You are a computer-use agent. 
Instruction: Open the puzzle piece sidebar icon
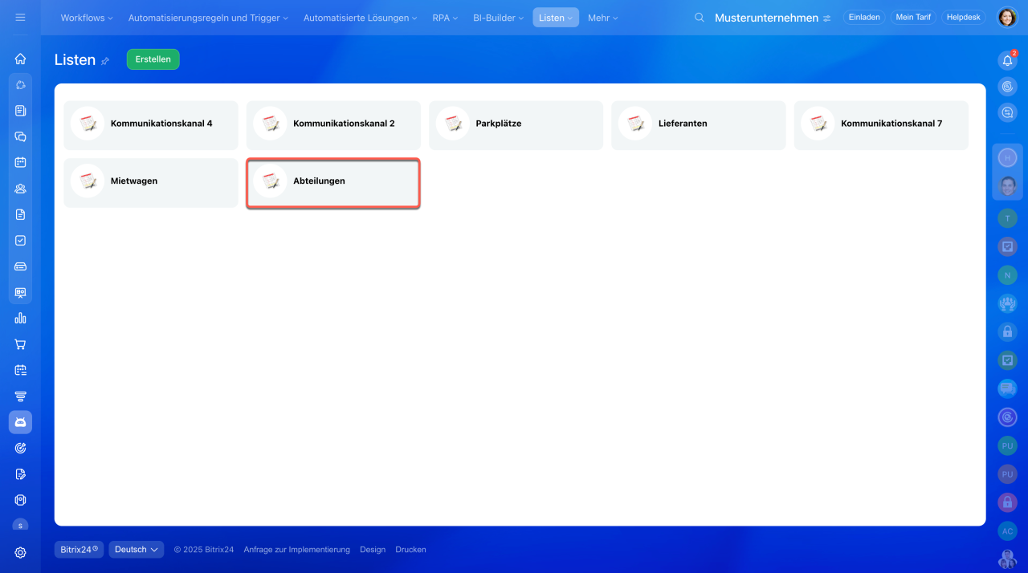click(20, 85)
